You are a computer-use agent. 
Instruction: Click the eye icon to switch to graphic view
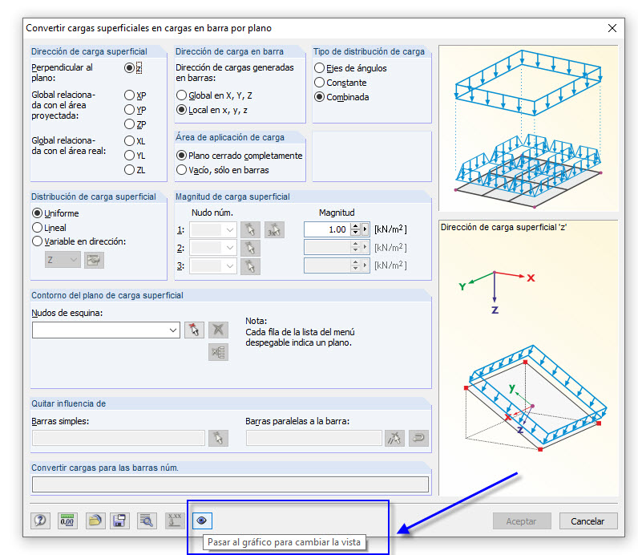202,521
